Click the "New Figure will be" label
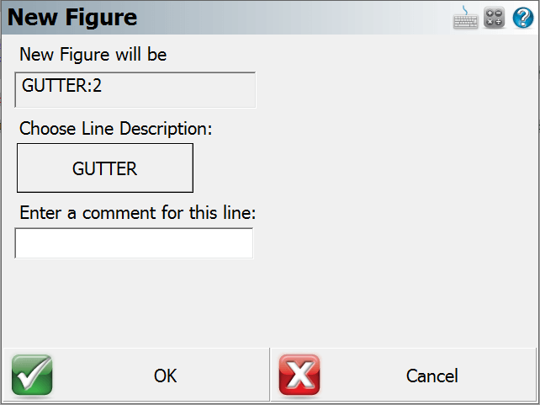540x405 pixels. point(93,55)
